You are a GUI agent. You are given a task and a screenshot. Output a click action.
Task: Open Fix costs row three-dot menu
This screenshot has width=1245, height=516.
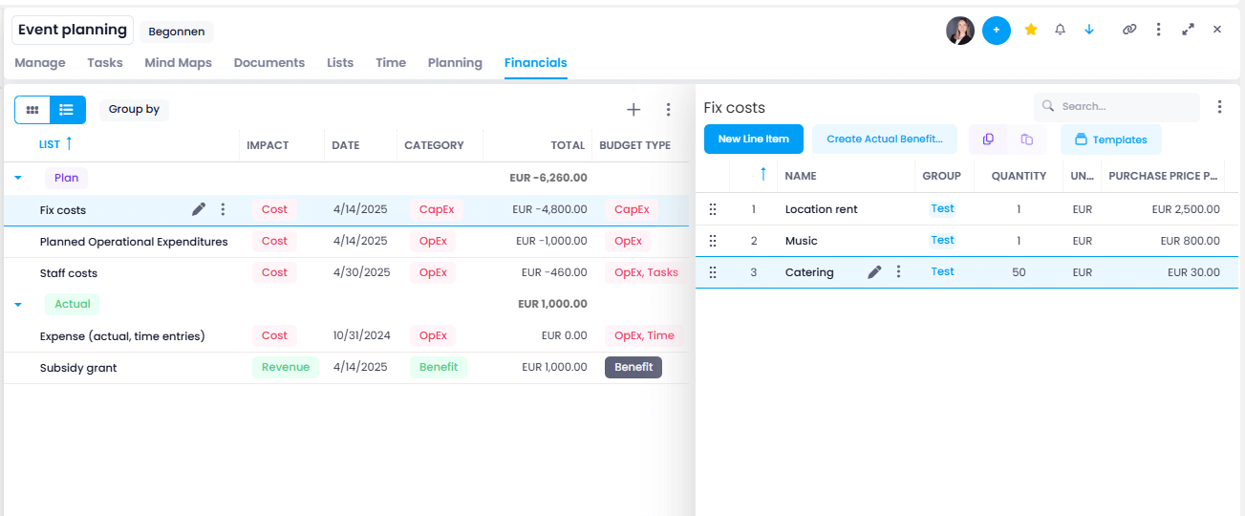click(x=223, y=209)
